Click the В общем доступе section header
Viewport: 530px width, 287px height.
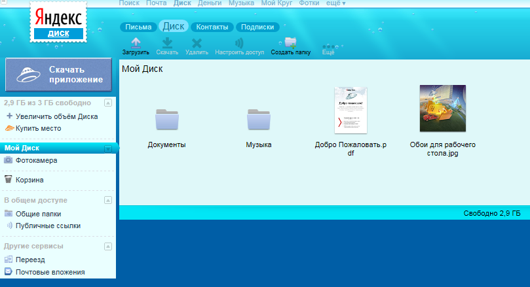coord(35,200)
